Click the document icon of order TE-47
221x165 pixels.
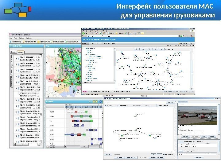tap(18, 82)
